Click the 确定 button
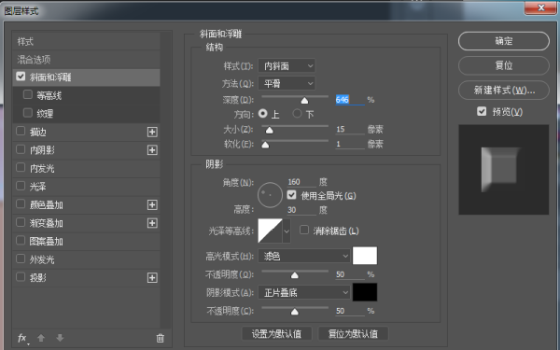This screenshot has height=350, width=560. (504, 41)
